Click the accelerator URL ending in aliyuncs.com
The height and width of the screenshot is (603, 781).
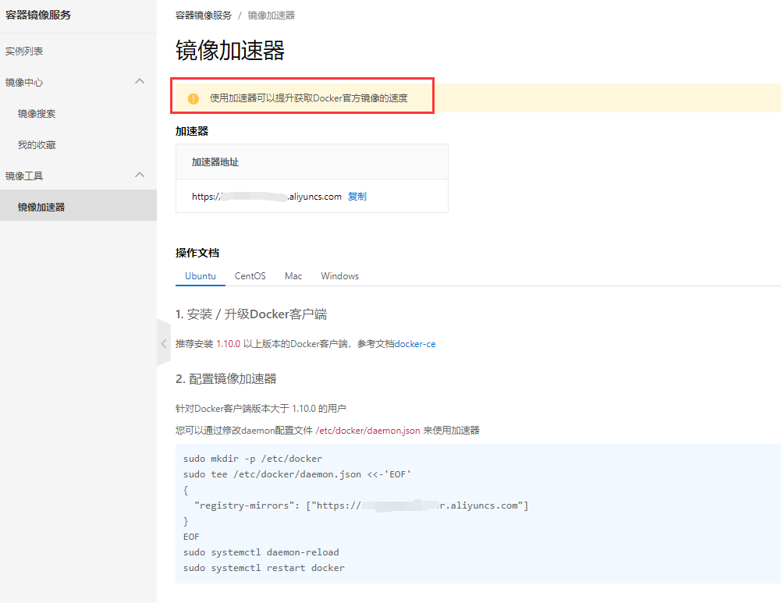267,197
